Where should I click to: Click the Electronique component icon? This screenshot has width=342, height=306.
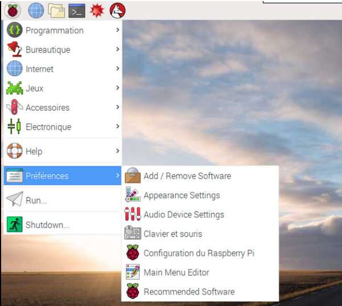pos(14,126)
